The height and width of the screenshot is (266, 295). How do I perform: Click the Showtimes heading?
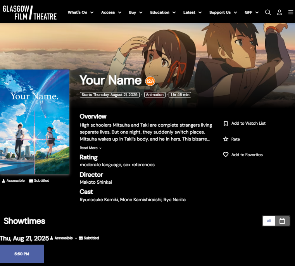[x=24, y=221]
